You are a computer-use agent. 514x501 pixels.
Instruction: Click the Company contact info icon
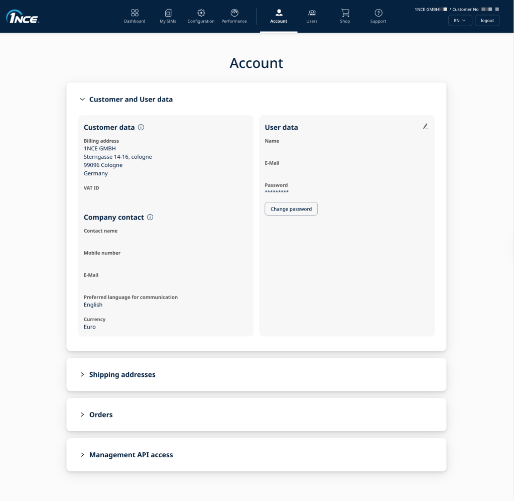[x=150, y=217]
